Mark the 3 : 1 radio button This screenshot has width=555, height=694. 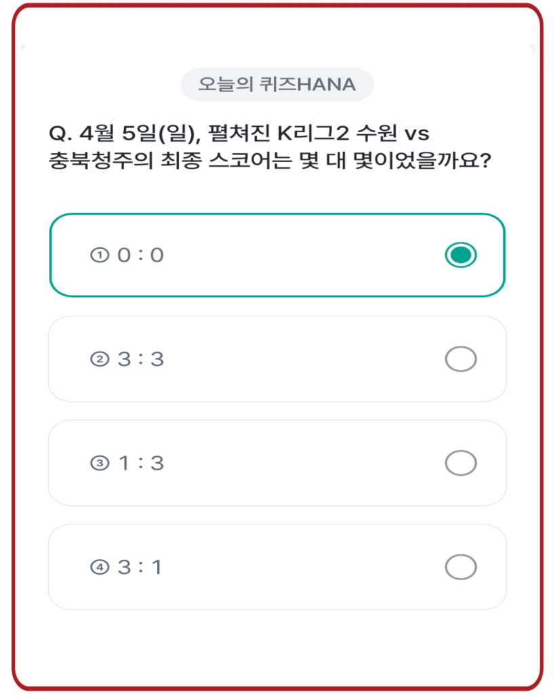click(461, 567)
